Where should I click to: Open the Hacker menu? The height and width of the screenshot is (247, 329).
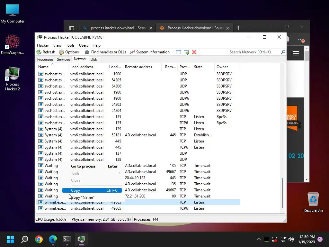[43, 45]
